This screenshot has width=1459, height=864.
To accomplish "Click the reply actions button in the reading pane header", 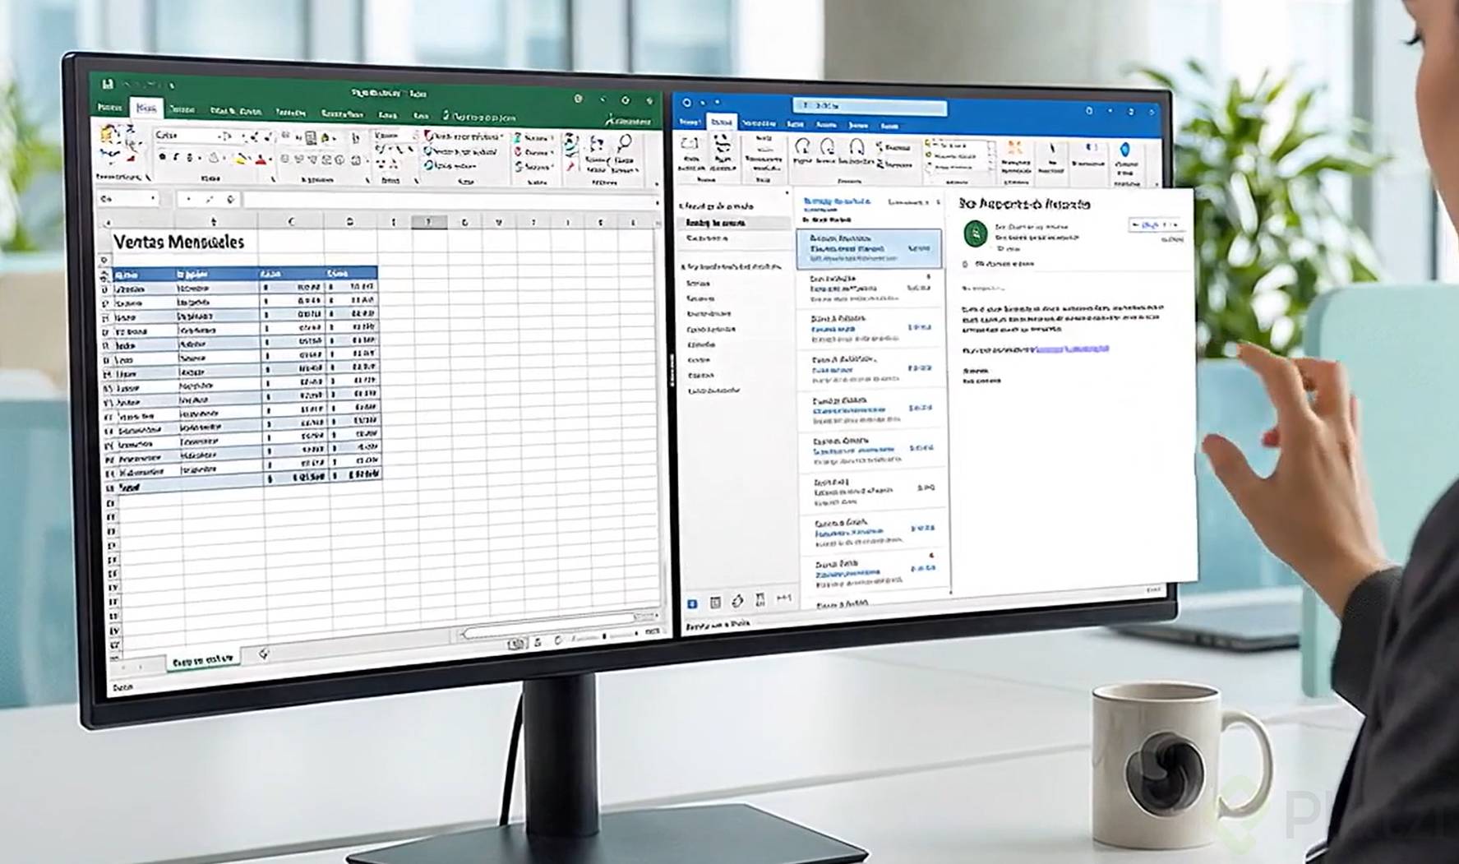I will tap(1157, 224).
